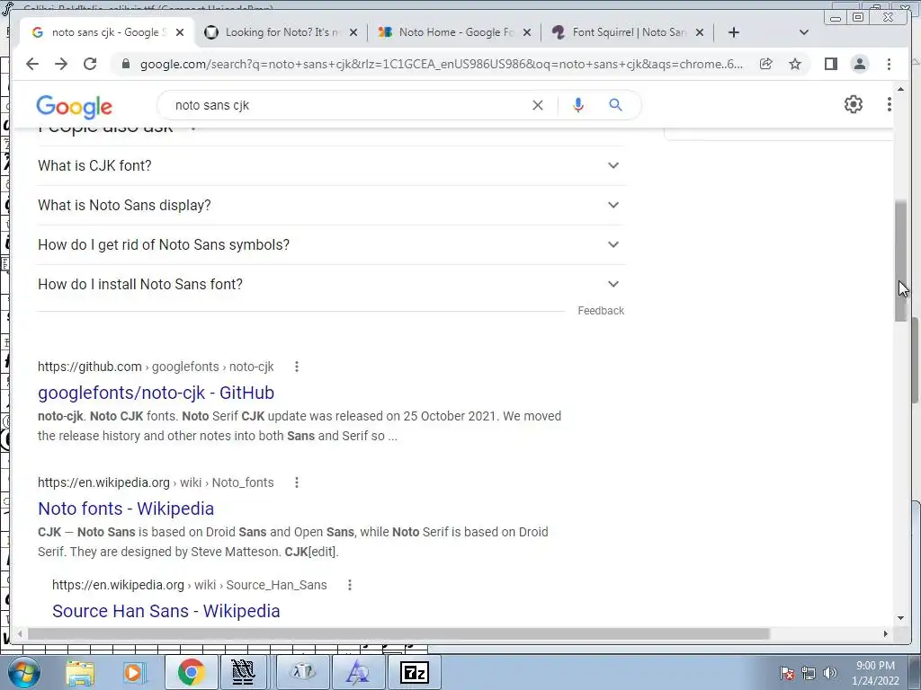Switch to the Looking for Noto tab
921x690 pixels.
coord(281,32)
